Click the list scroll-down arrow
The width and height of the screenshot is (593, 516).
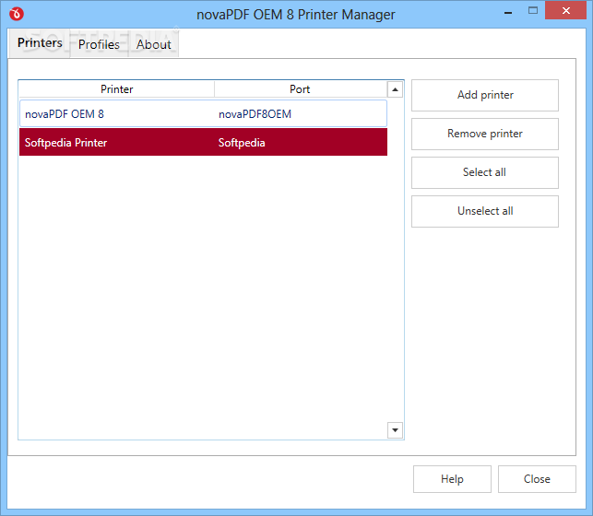tap(395, 430)
